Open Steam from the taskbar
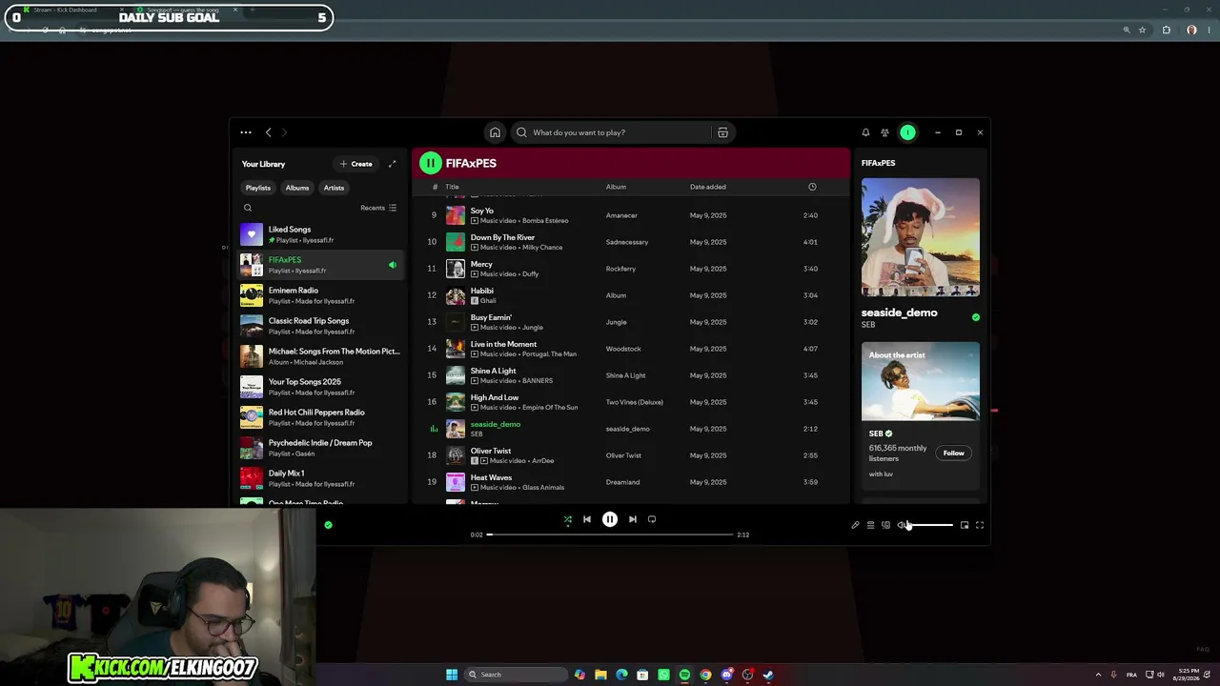Viewport: 1220px width, 686px height. [x=768, y=675]
